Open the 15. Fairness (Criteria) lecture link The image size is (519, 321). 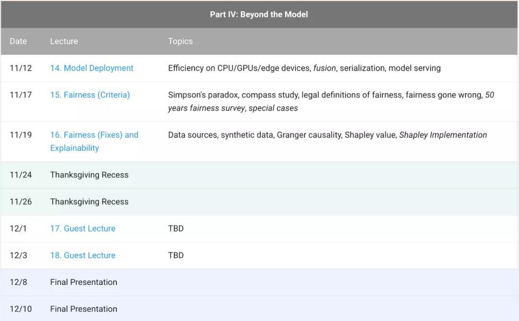(x=90, y=95)
